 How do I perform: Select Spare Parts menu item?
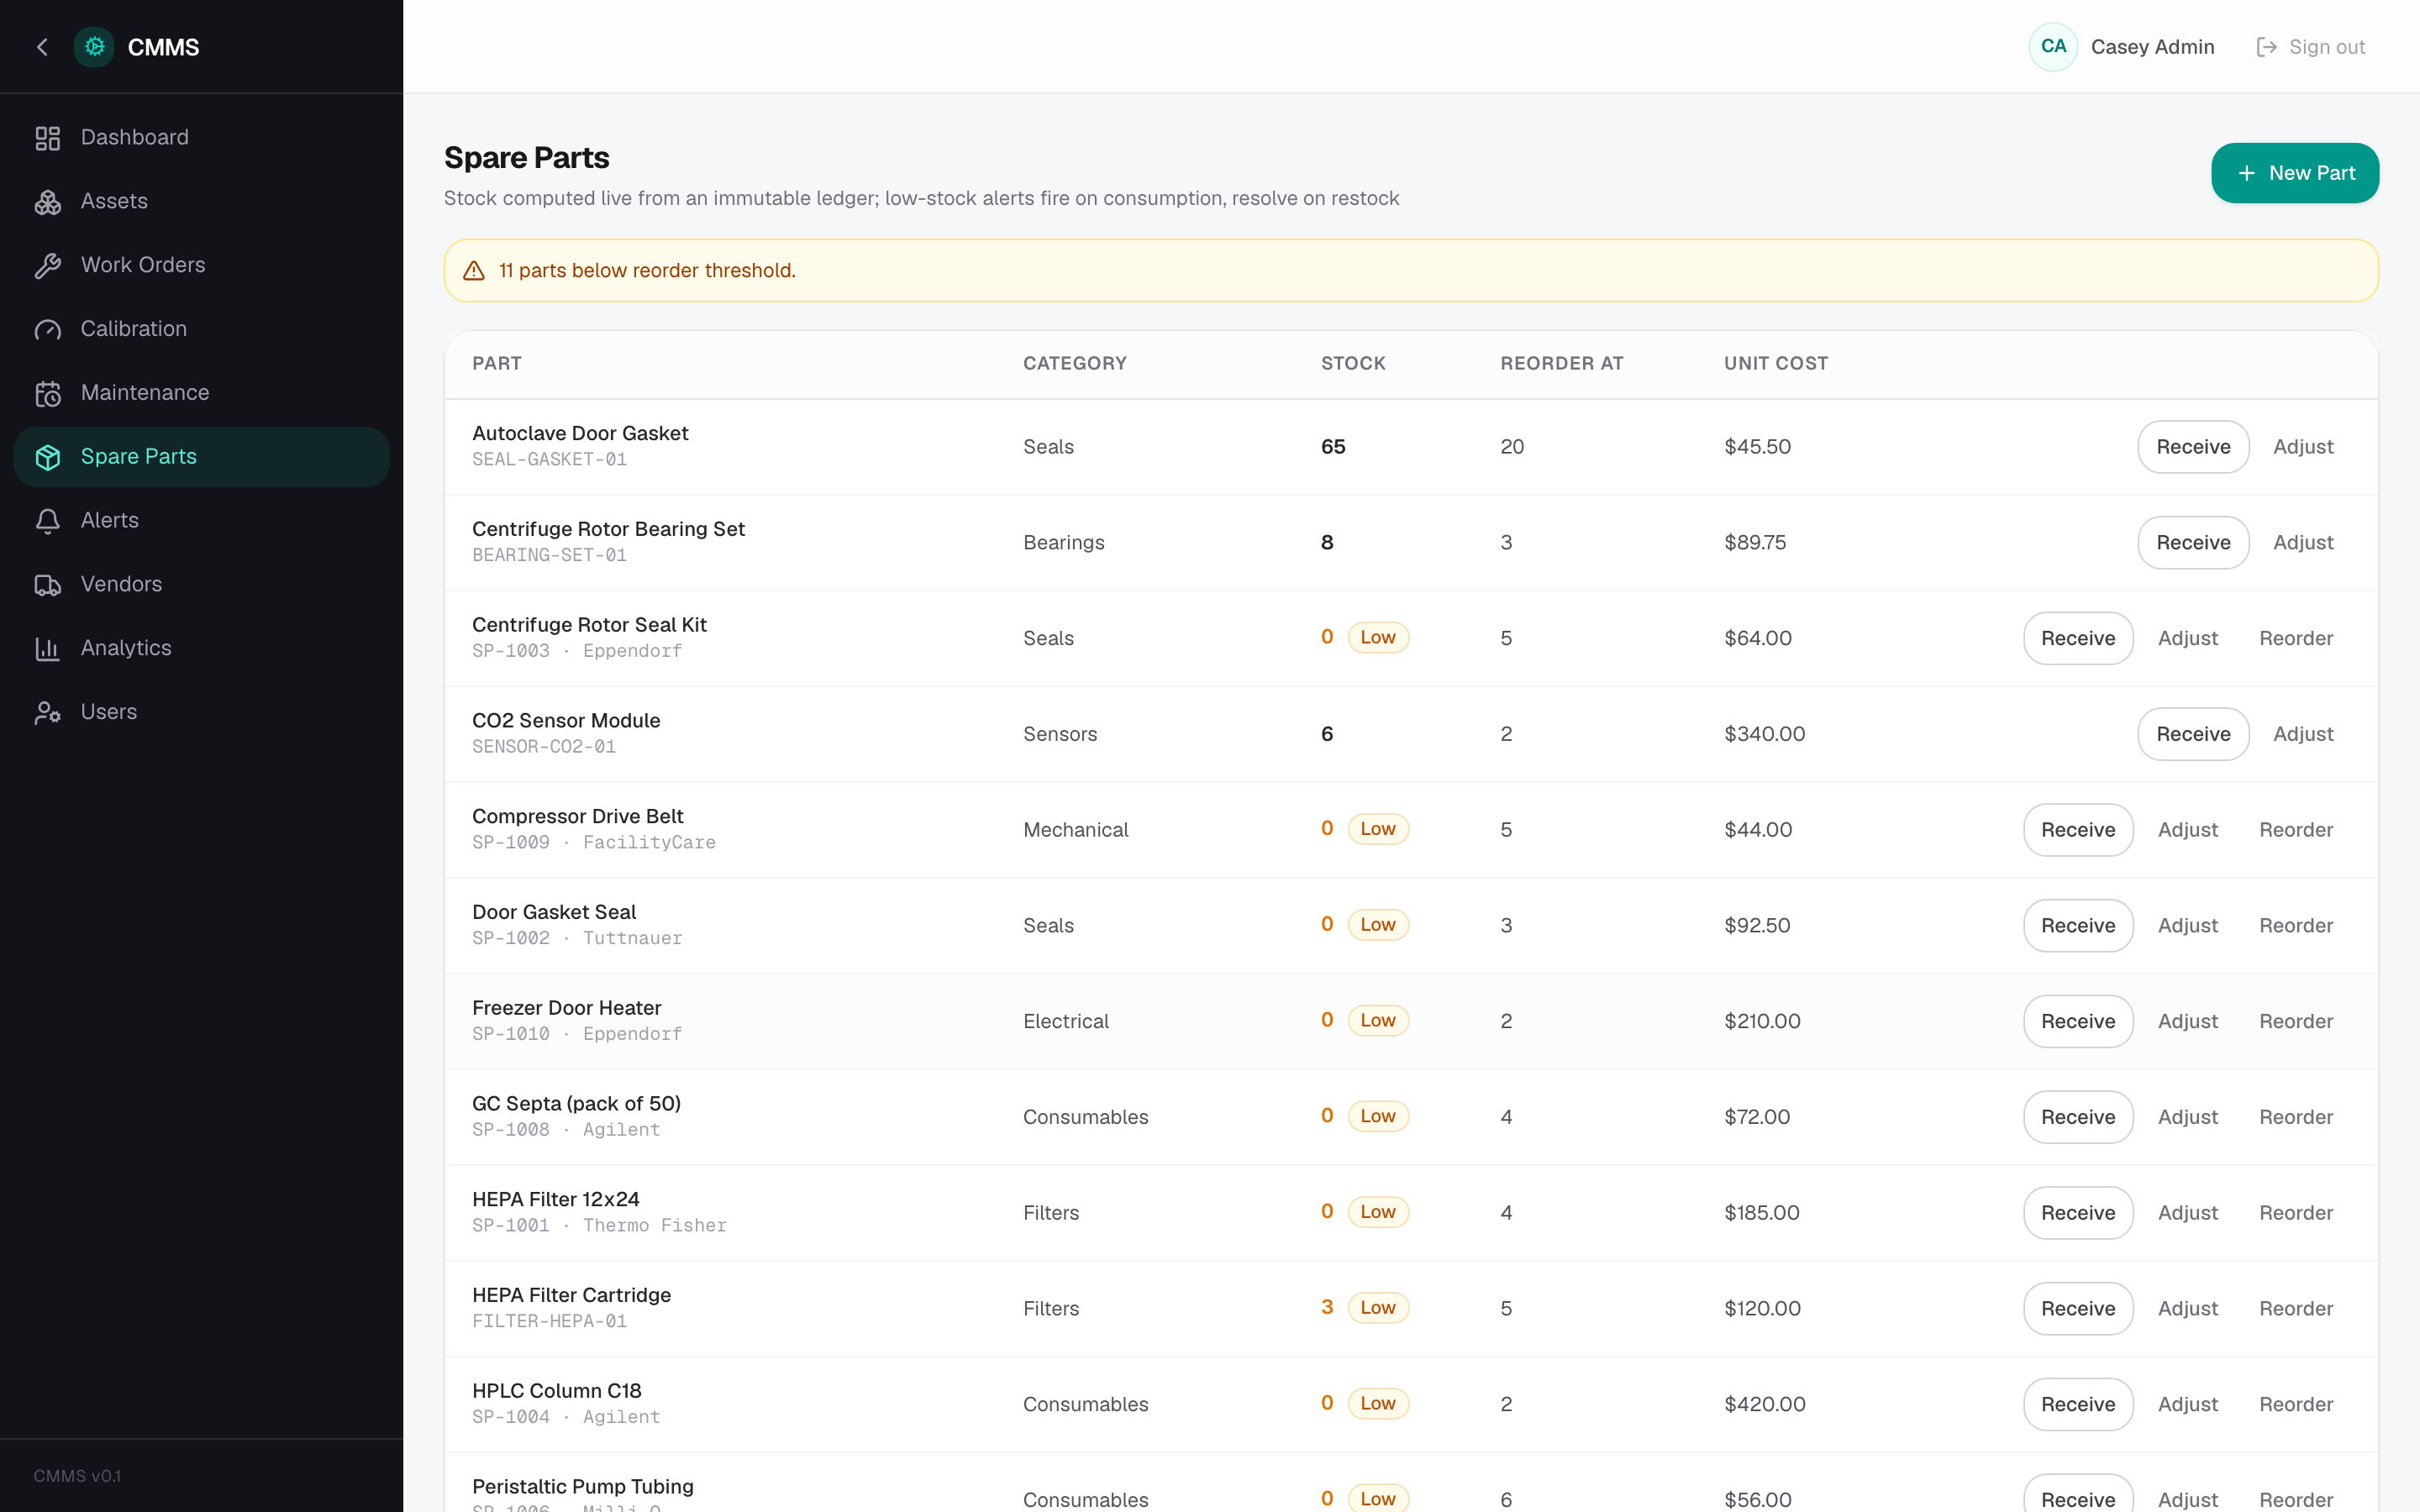[x=201, y=457]
